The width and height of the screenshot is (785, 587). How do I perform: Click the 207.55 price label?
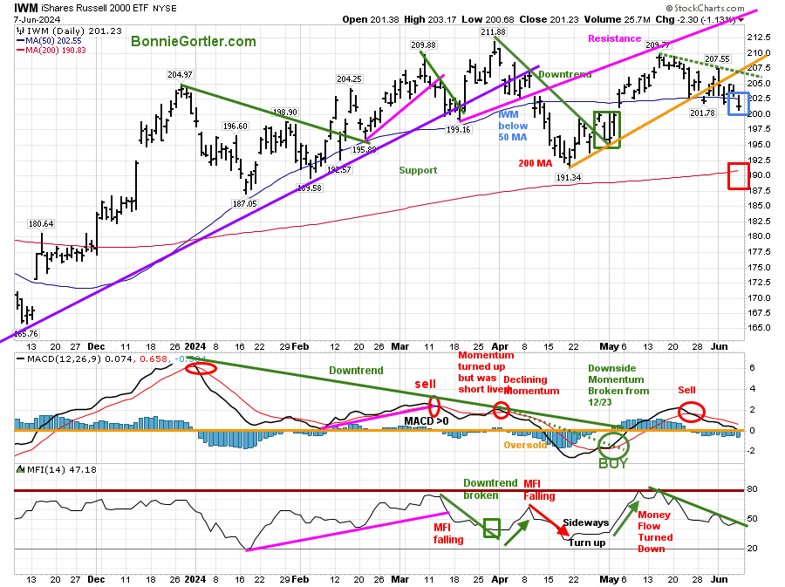[718, 59]
